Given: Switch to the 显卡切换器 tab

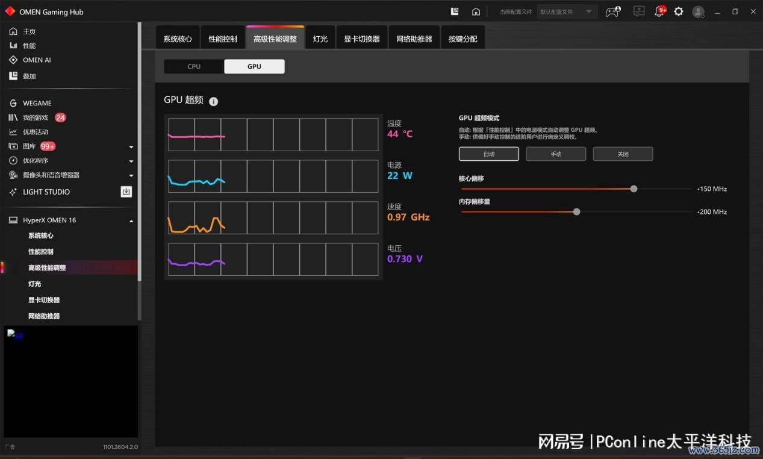Looking at the screenshot, I should (362, 39).
